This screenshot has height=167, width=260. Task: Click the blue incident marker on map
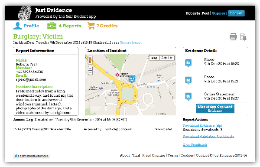[132, 79]
